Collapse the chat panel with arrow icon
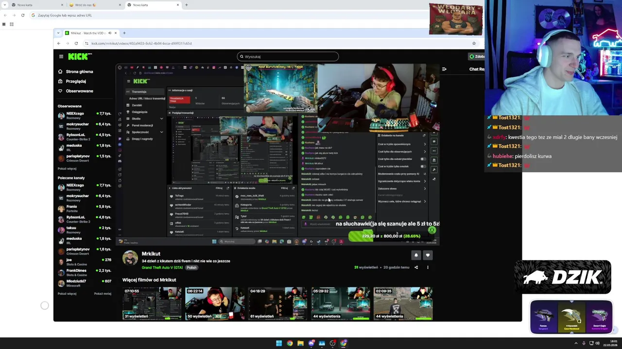This screenshot has width=622, height=349. click(444, 69)
